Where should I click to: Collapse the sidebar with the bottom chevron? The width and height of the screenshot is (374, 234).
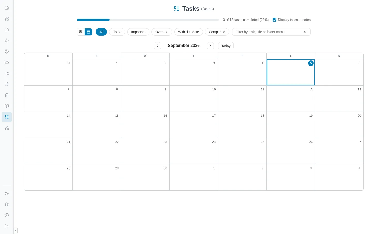coord(16,231)
